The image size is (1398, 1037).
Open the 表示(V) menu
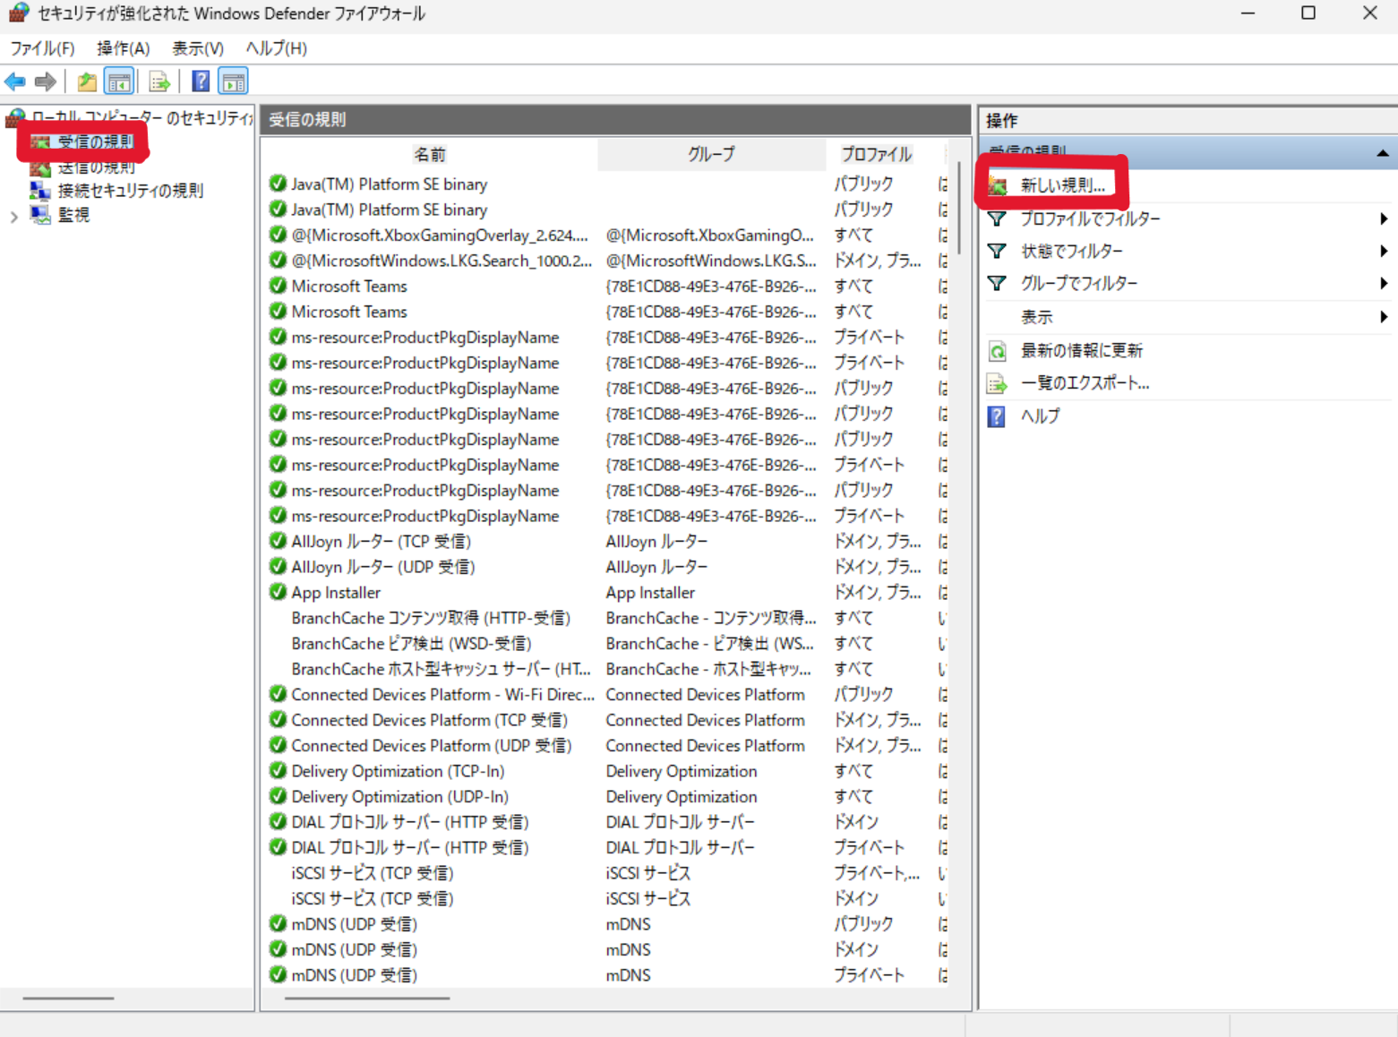[197, 48]
